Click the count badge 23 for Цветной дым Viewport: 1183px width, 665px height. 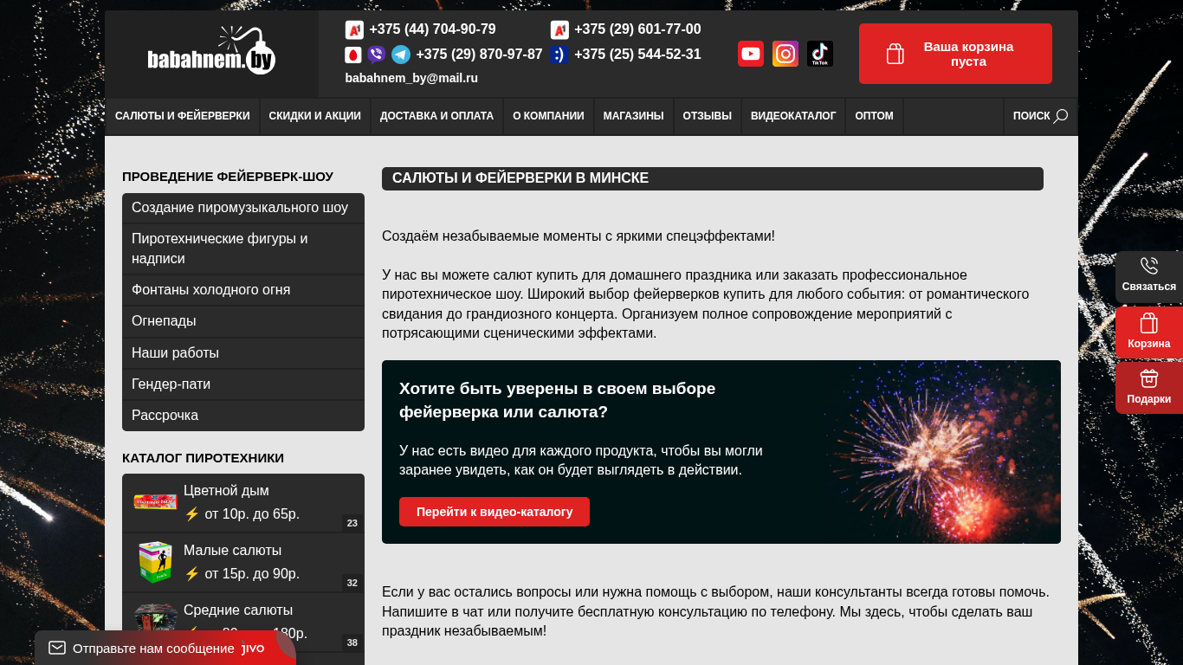coord(352,523)
